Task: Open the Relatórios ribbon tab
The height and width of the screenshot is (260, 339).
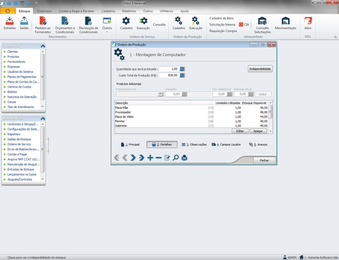Action: point(129,11)
